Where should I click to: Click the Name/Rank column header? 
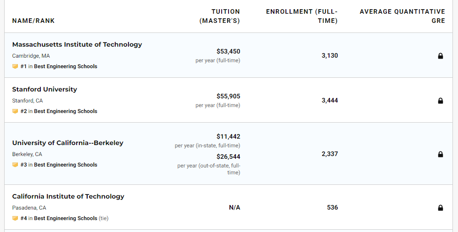pyautogui.click(x=34, y=21)
